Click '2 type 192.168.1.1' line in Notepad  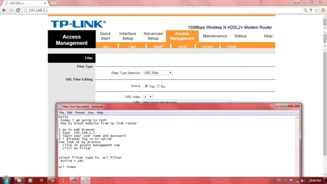(x=77, y=133)
